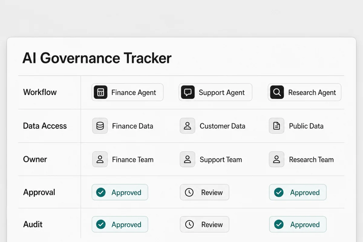Click the AI Governance Tracker heading
Viewport: 363px width, 242px height.
coord(97,58)
